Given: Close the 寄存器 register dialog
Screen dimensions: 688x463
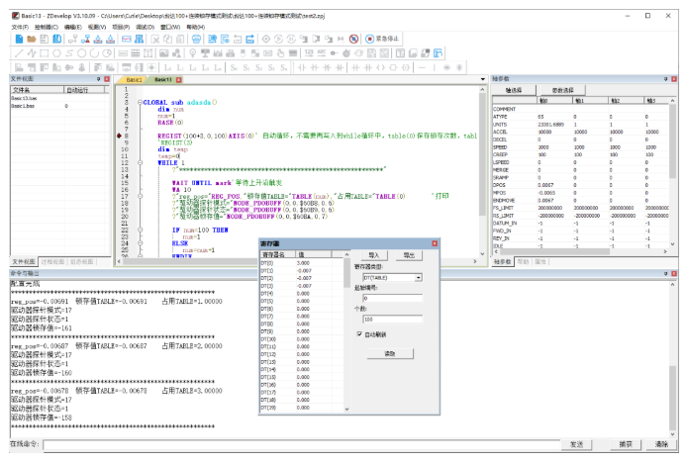Looking at the screenshot, I should (x=435, y=243).
